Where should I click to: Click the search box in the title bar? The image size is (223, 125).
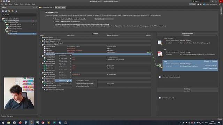point(201,1)
